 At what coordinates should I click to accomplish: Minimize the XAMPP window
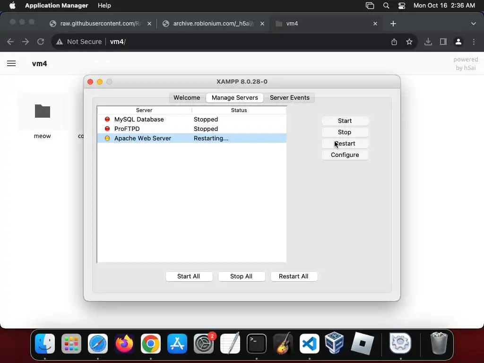pyautogui.click(x=100, y=82)
